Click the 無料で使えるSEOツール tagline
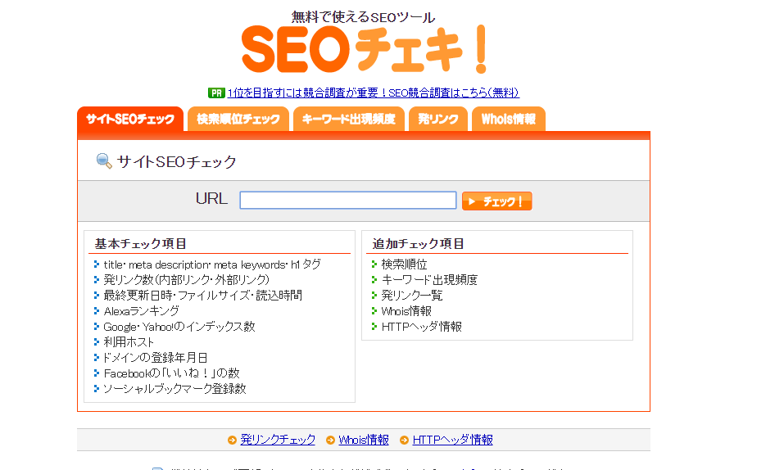 (364, 17)
